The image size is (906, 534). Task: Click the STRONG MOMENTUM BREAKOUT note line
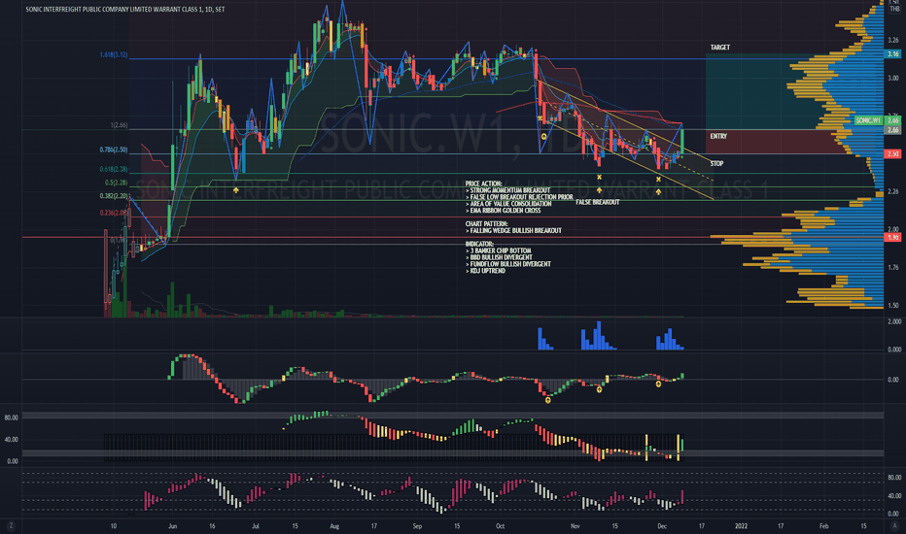[507, 190]
